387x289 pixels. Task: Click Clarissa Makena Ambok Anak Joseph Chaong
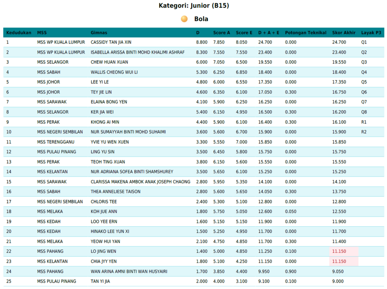(140, 182)
